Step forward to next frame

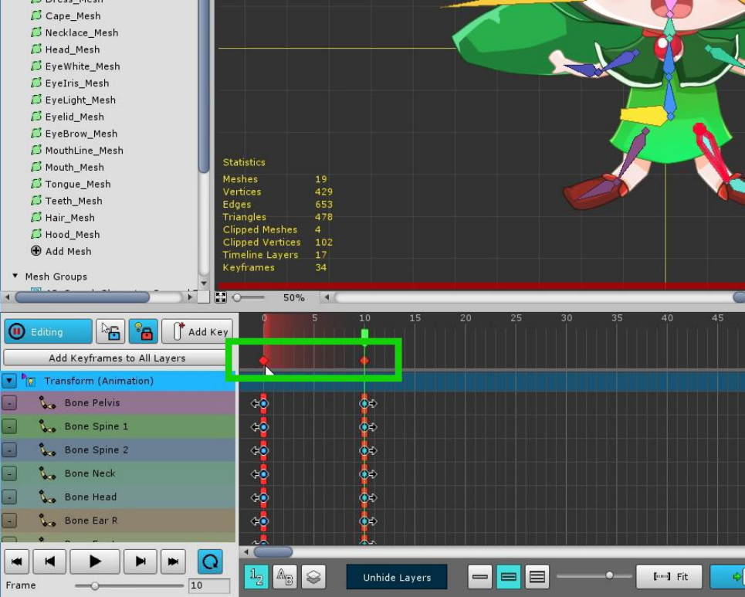tap(141, 561)
